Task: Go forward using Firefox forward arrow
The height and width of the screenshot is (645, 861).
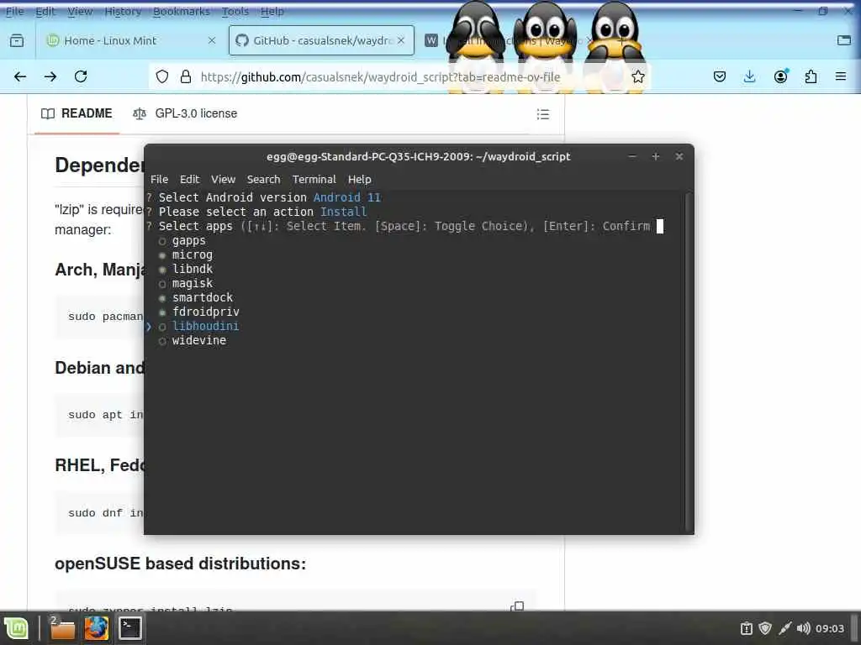Action: (50, 76)
